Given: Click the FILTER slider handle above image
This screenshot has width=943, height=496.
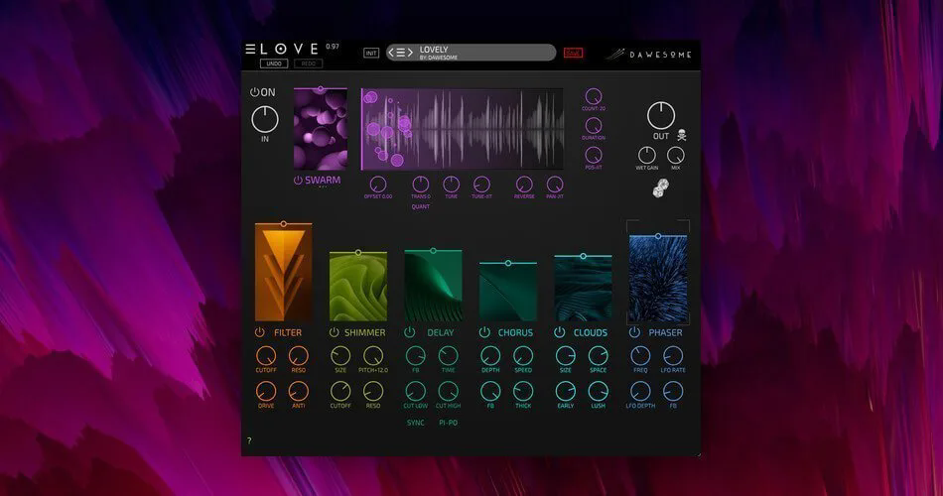Looking at the screenshot, I should click(x=283, y=223).
